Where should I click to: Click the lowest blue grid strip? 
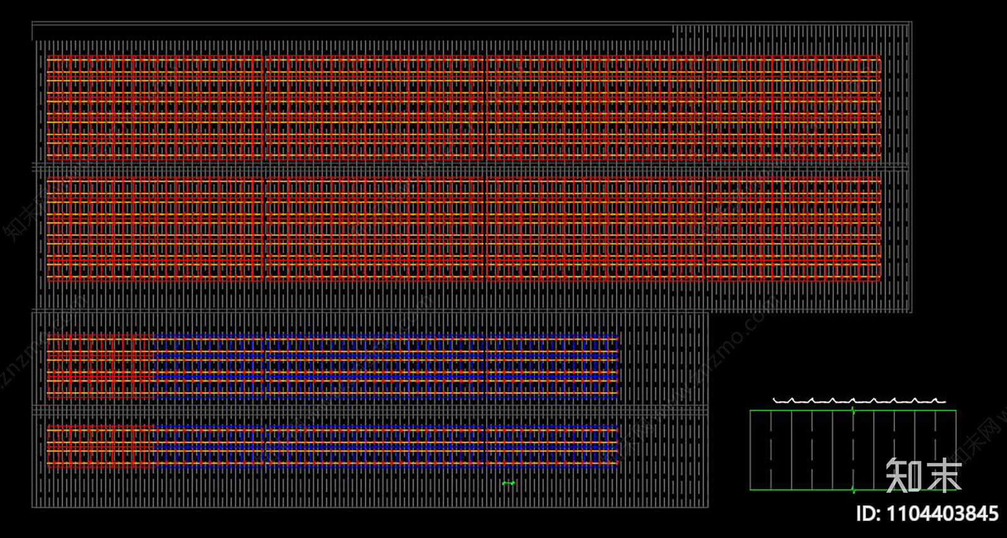(x=386, y=447)
